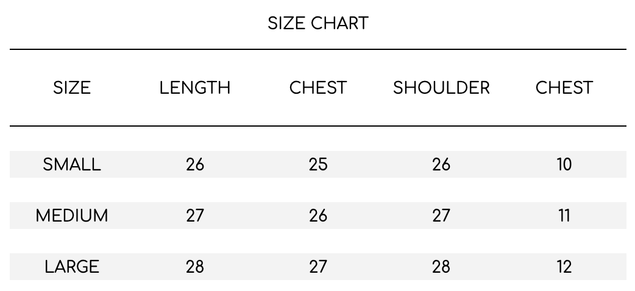This screenshot has width=635, height=291.
Task: Click the CHEST header next to LENGTH
Action: click(318, 88)
